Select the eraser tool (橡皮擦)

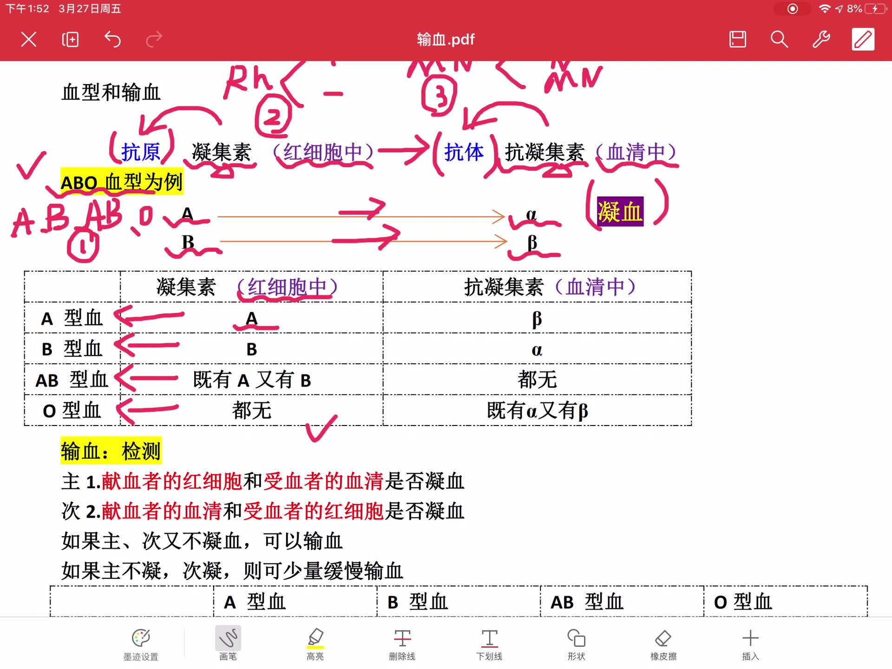click(663, 644)
